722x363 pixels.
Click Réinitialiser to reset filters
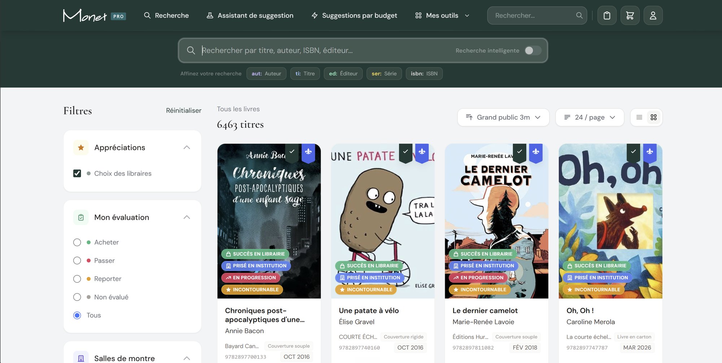(184, 111)
